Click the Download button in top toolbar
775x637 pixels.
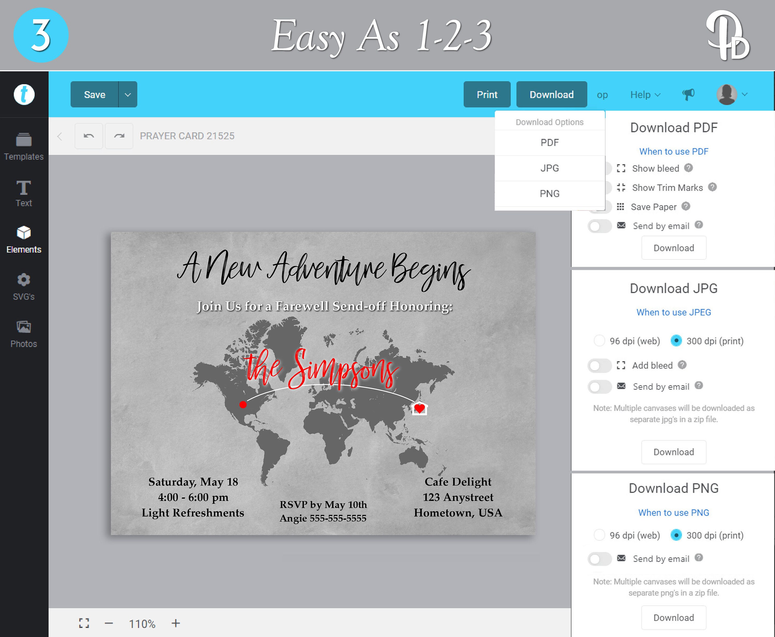click(x=552, y=95)
